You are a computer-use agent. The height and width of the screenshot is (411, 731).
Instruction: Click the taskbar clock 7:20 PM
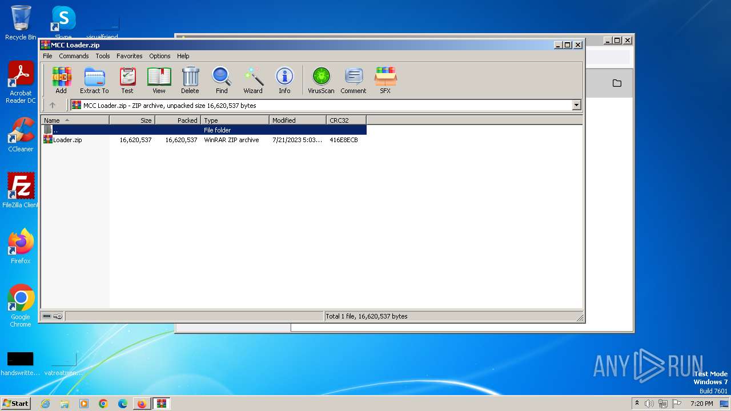[701, 404]
